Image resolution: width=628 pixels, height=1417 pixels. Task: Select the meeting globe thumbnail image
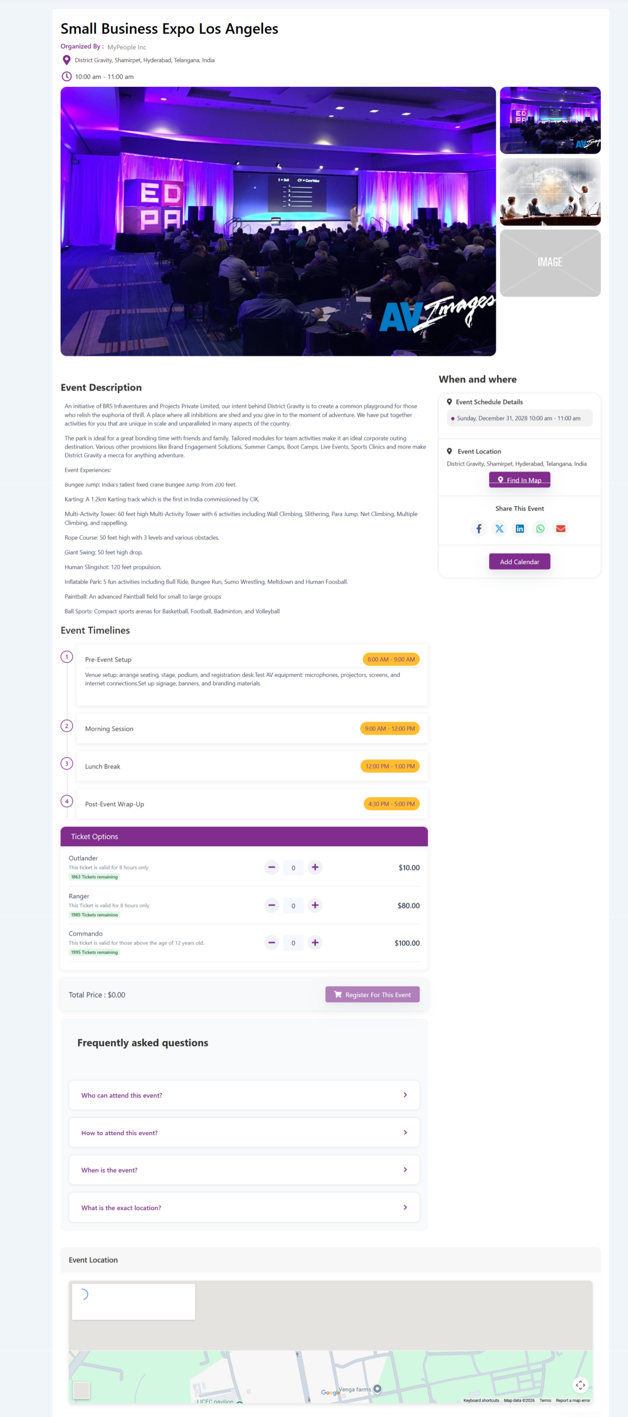550,192
